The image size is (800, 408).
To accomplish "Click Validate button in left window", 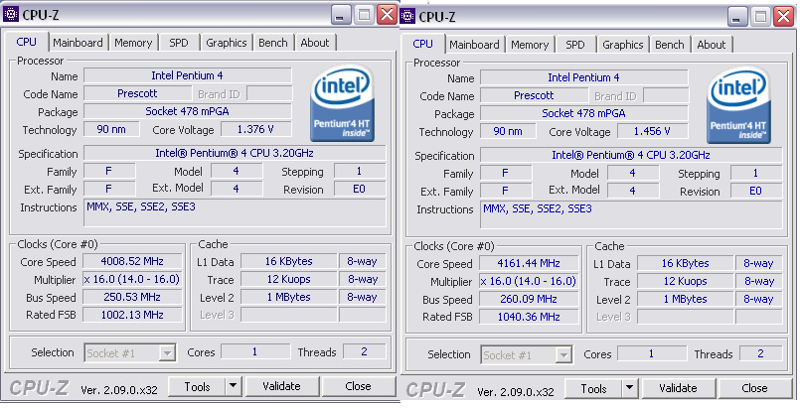I will click(x=281, y=386).
